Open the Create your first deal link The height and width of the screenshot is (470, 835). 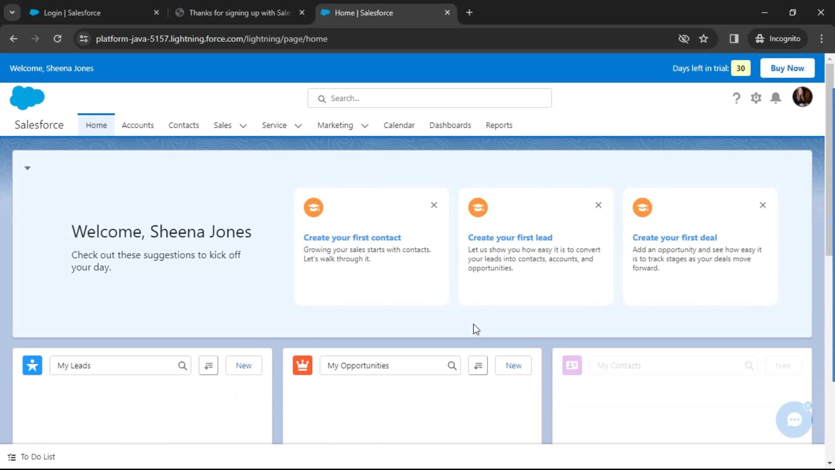(x=675, y=238)
